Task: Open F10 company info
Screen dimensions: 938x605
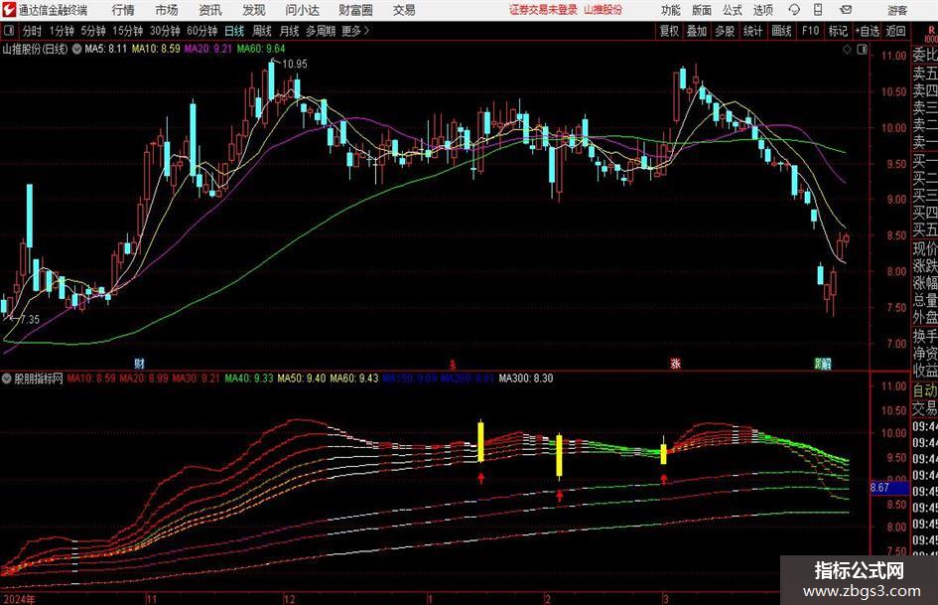Action: [810, 31]
